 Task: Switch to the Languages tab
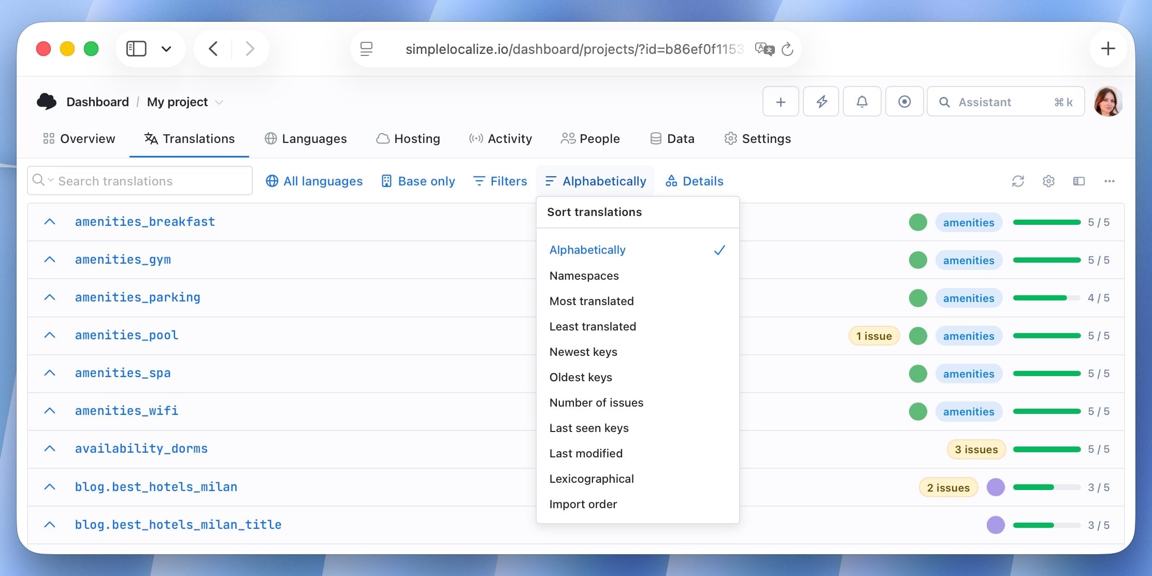tap(306, 139)
